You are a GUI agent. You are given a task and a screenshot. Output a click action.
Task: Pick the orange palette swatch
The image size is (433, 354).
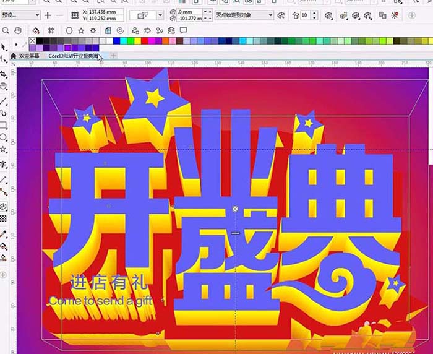(x=165, y=41)
